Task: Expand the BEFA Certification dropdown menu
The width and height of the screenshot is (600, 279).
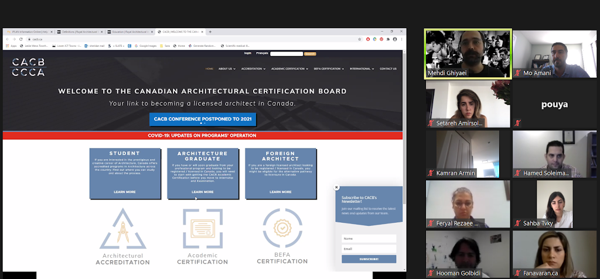Action: tap(329, 69)
